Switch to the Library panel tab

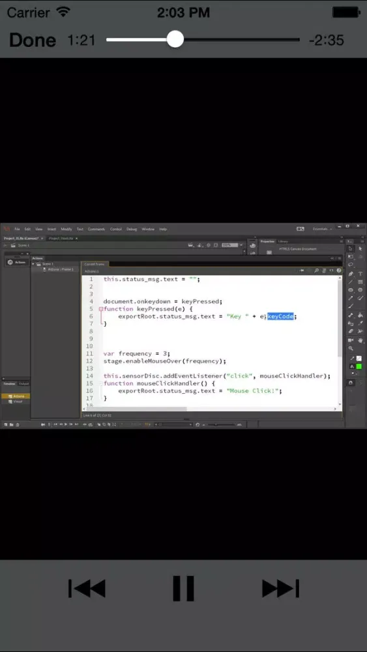click(x=283, y=241)
